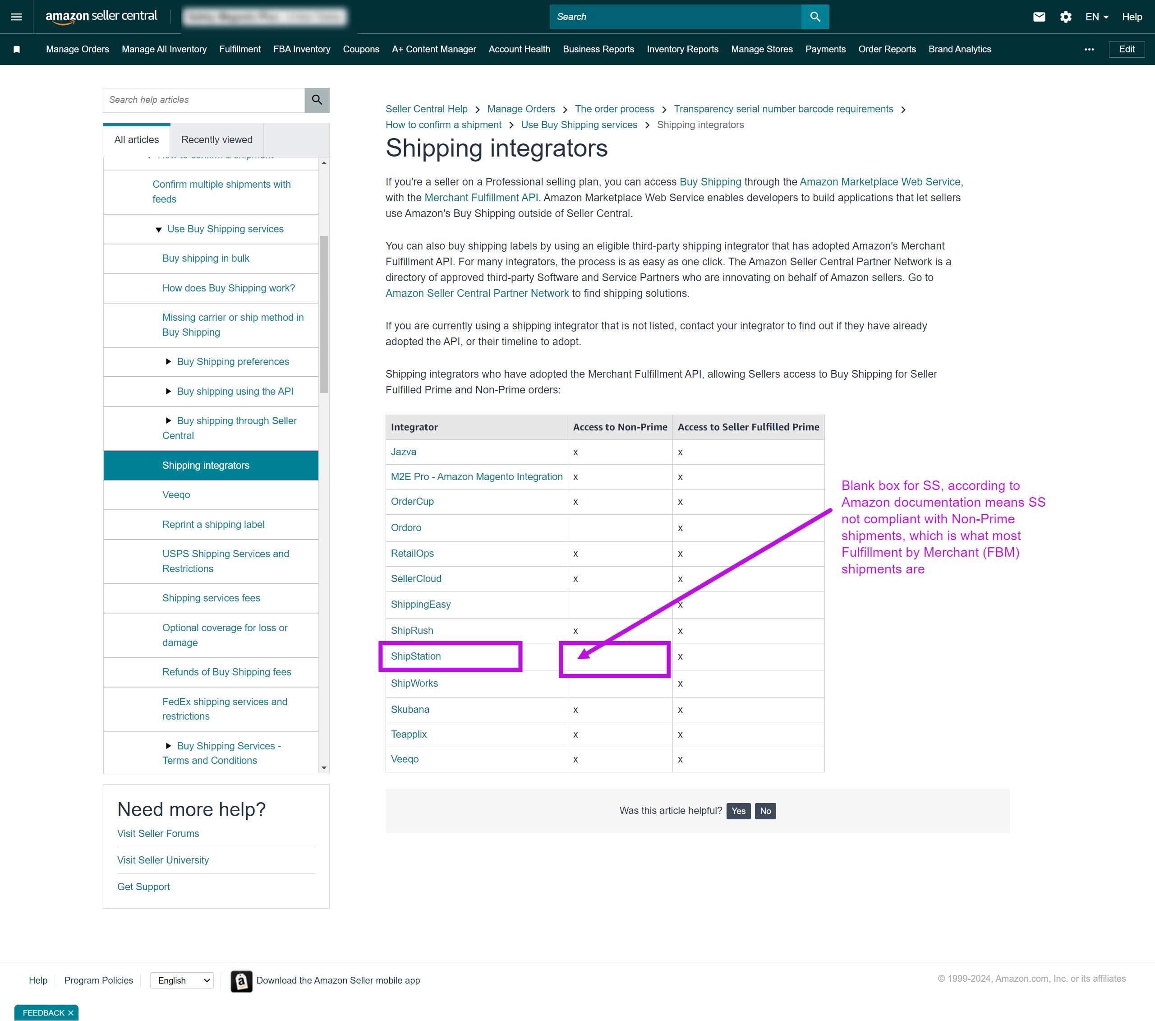Open the Buy Shipping link in article
Viewport: 1155px width, 1021px height.
click(710, 182)
